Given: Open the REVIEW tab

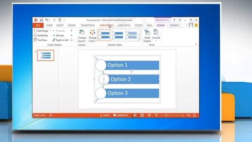Looking at the screenshot, I should click(x=139, y=25).
